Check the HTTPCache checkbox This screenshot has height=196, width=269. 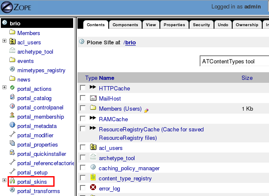point(83,88)
